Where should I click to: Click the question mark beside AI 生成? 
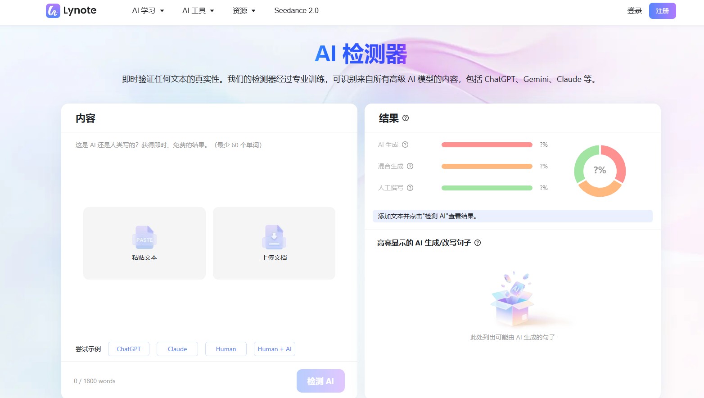(405, 145)
